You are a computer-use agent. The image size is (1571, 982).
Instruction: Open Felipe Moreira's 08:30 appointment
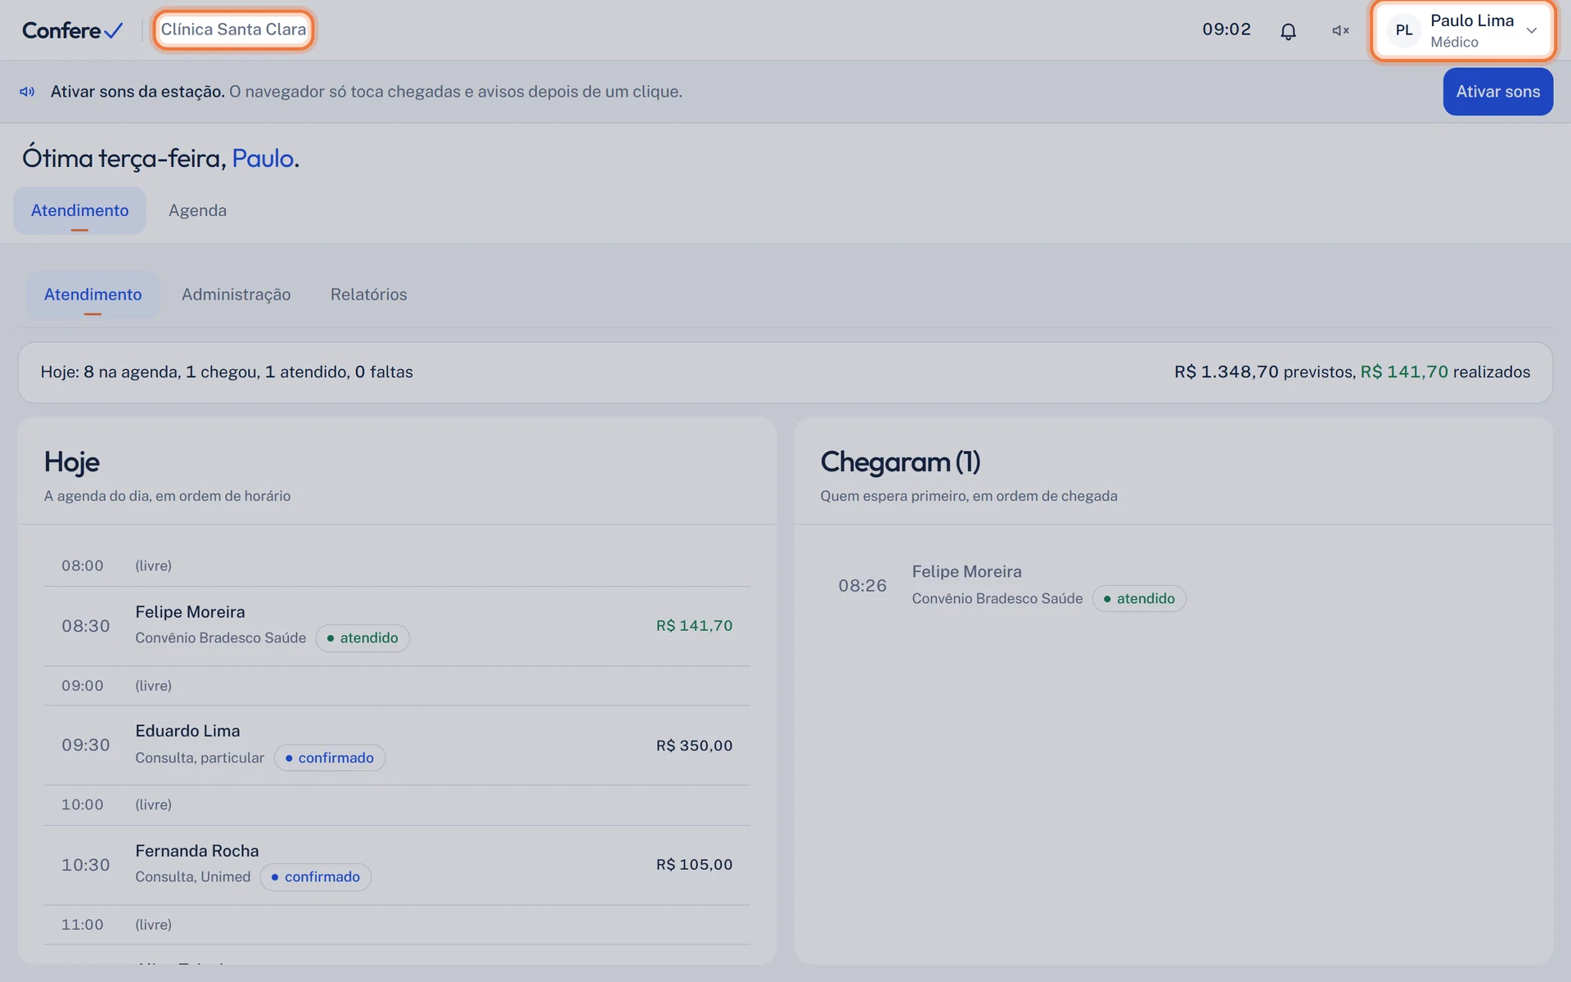[x=397, y=626]
